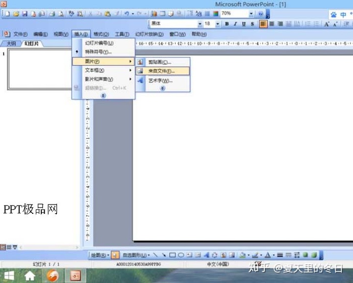Open the 绘图(R) drawing dropdown
353x283 pixels.
tap(100, 256)
